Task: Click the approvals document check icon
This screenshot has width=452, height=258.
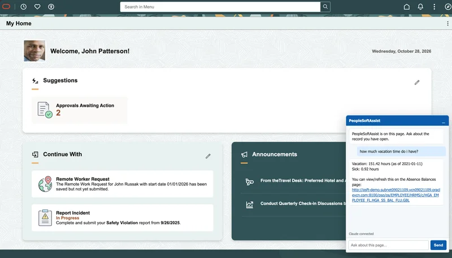Action: (x=45, y=110)
